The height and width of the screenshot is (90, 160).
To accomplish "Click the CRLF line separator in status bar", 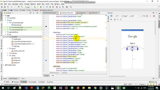I will click(130, 84).
